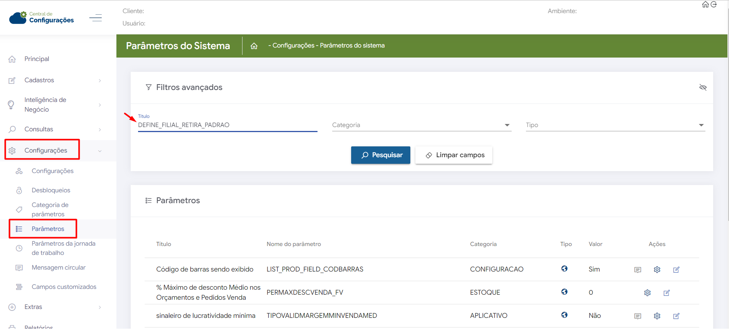
Task: Click the Titulo filter input field
Action: point(227,125)
